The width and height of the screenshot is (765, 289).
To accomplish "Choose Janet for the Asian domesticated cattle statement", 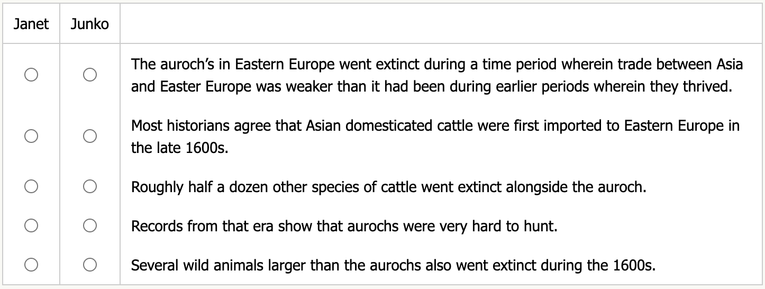I will [x=31, y=136].
